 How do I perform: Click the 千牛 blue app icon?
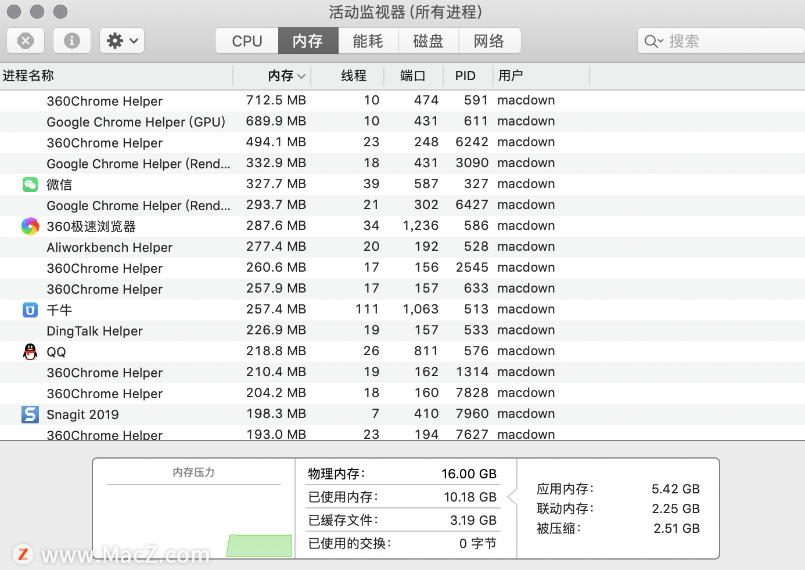[x=30, y=310]
